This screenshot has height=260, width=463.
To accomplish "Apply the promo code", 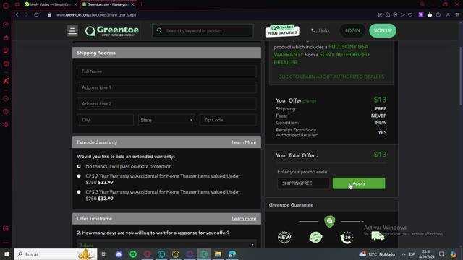I will pos(359,183).
